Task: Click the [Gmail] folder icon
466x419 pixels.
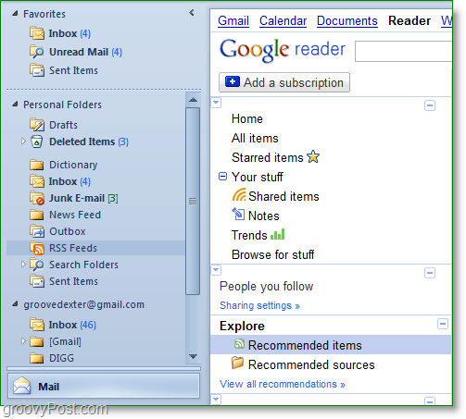Action: point(37,341)
